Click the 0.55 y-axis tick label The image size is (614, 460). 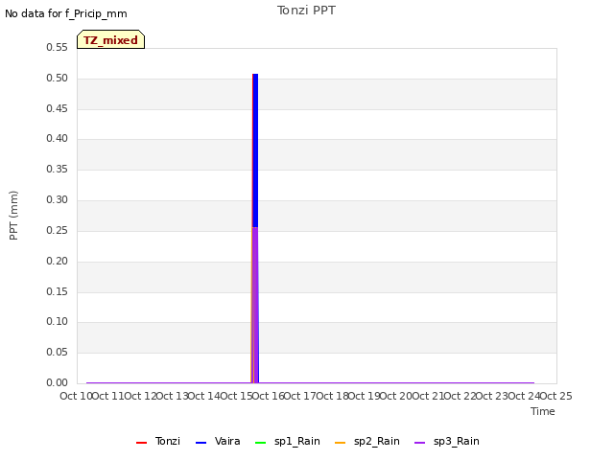[58, 47]
